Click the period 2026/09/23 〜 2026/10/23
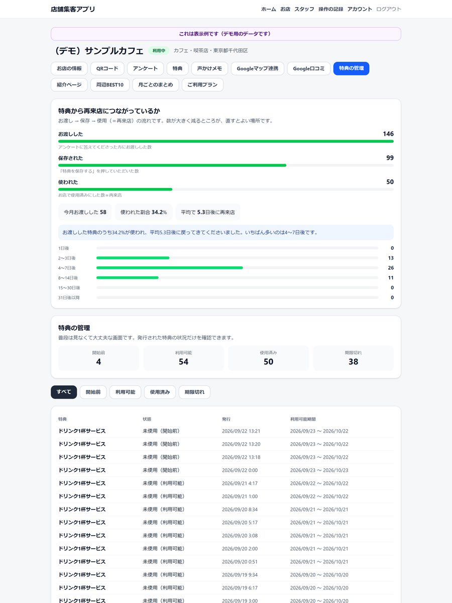Image resolution: width=452 pixels, height=603 pixels. pyautogui.click(x=319, y=470)
